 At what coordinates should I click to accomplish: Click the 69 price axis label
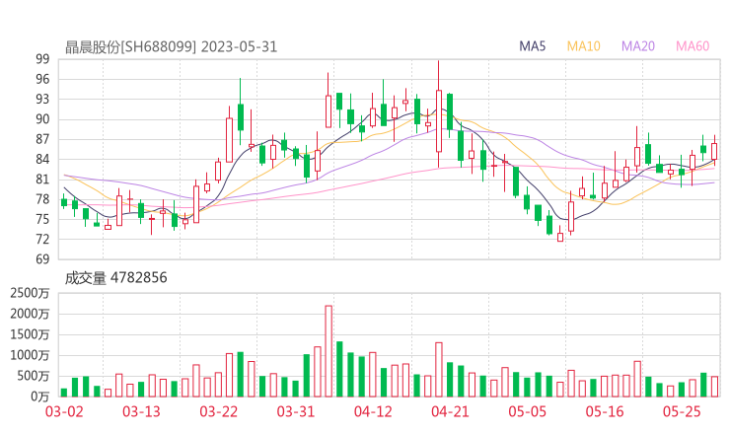[42, 259]
